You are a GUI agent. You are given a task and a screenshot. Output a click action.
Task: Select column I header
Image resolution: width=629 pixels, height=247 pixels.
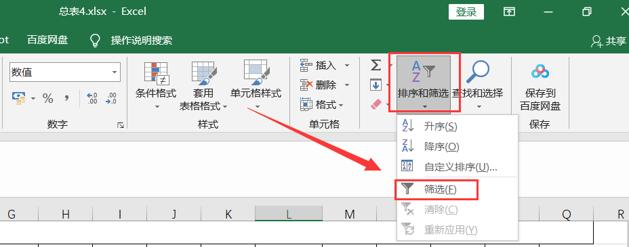(x=119, y=215)
